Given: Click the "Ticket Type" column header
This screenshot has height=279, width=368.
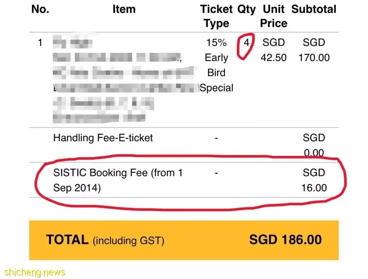Looking at the screenshot, I should coord(216,16).
